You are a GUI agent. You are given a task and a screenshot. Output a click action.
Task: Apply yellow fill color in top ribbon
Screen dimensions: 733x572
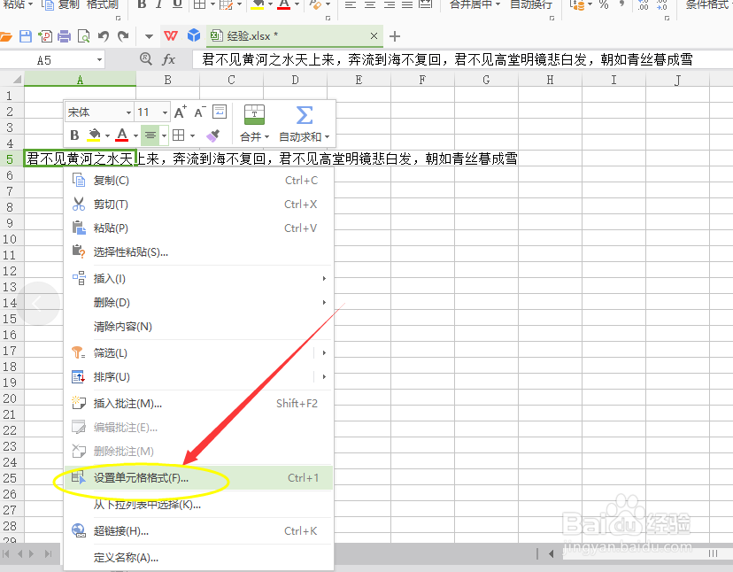(258, 4)
